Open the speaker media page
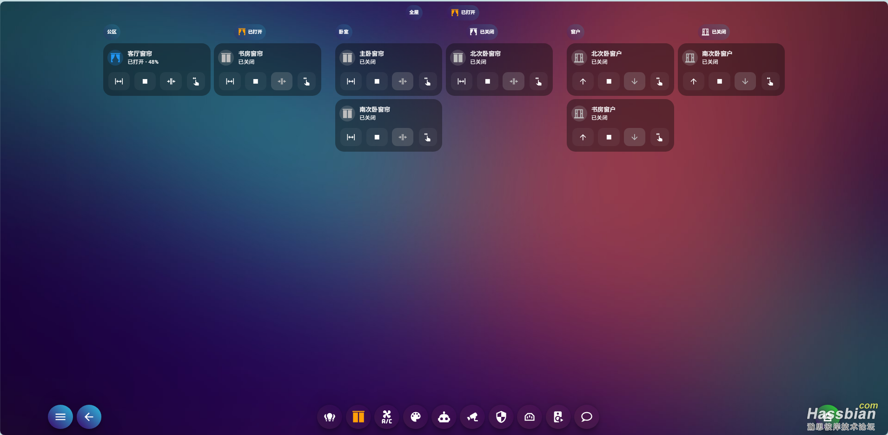The width and height of the screenshot is (888, 435). click(558, 417)
